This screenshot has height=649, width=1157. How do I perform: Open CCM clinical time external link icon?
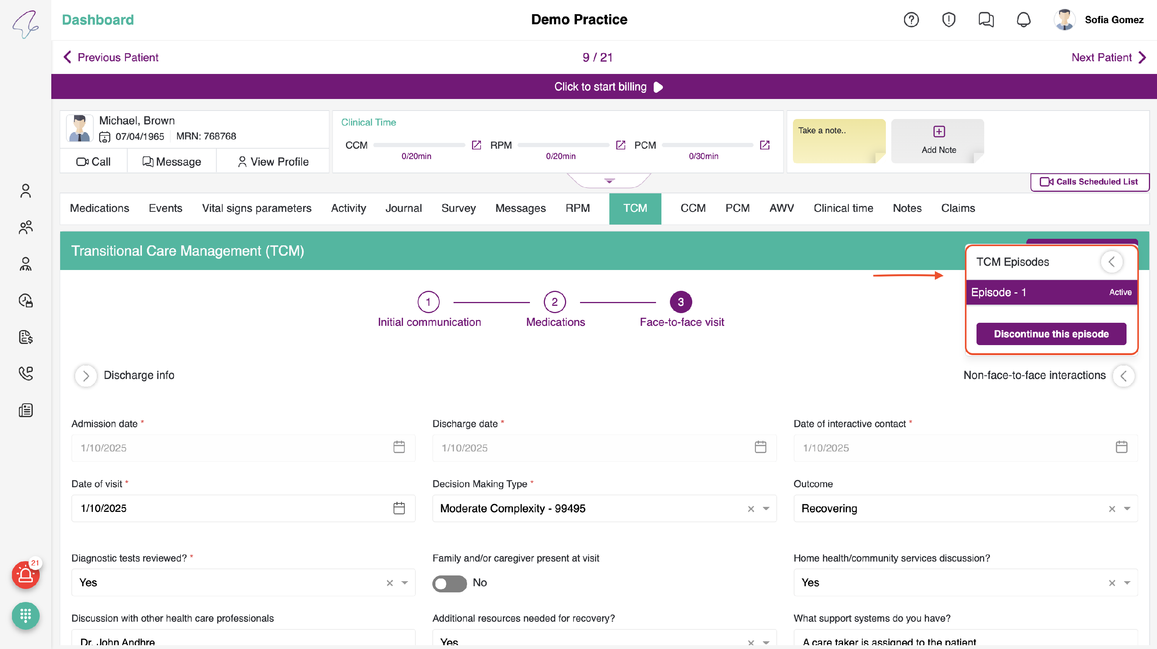click(476, 145)
